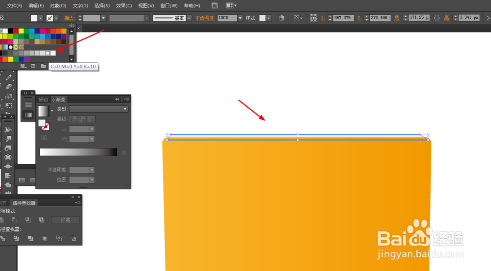
Task: Click the 不透明度 opacity link
Action: click(204, 18)
